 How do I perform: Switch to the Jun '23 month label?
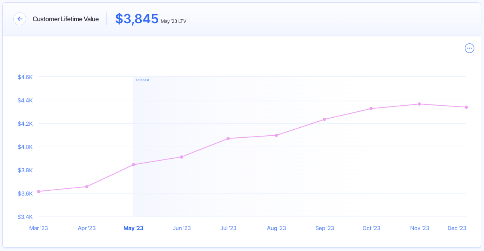(182, 228)
